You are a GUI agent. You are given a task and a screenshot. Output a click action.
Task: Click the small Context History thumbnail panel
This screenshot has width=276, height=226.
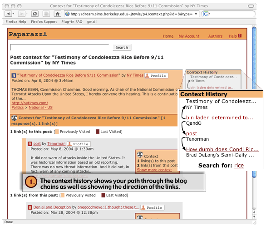pos(213,79)
